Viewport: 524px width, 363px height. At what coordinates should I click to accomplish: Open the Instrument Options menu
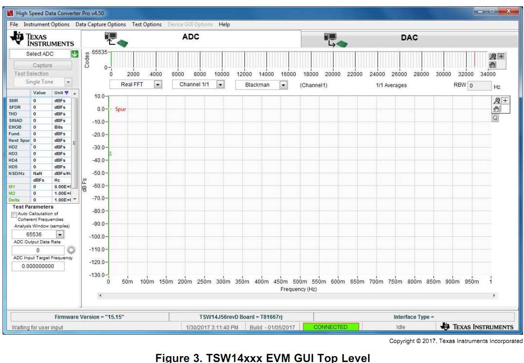click(x=46, y=24)
